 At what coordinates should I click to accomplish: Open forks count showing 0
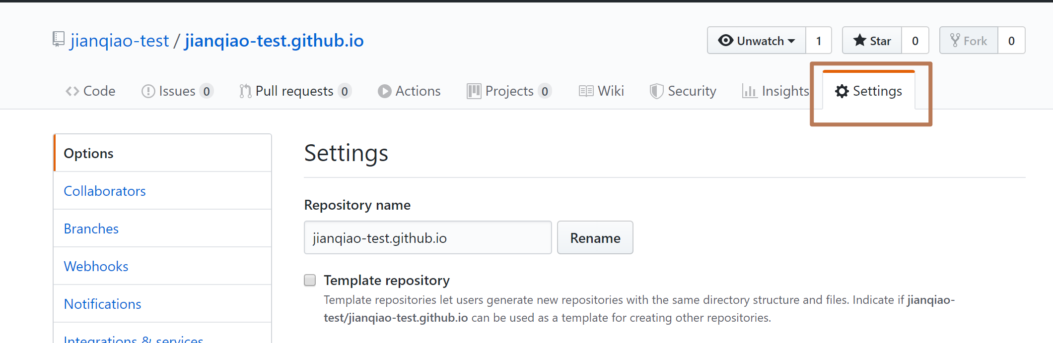coord(1011,40)
